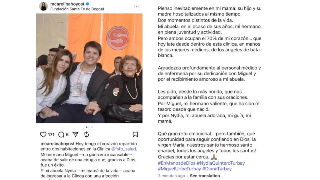Open the #MiguelUribeTurbay hashtag

click(179, 169)
